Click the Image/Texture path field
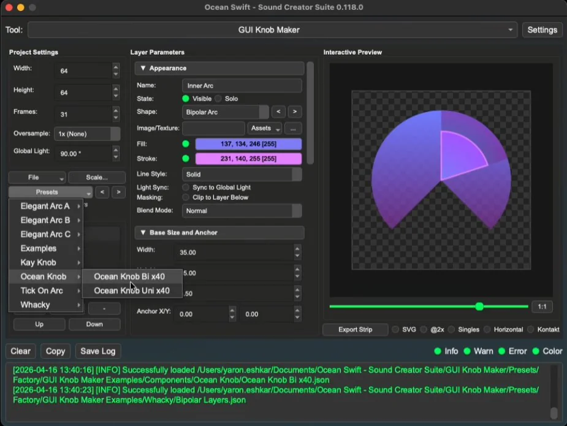 (213, 128)
